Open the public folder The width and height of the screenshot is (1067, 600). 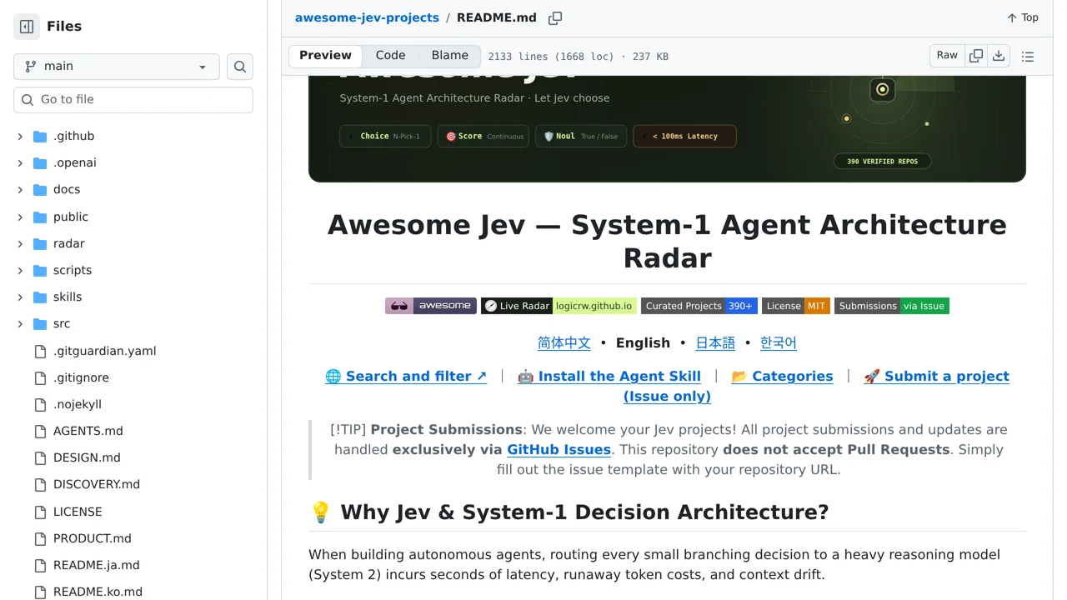click(71, 217)
